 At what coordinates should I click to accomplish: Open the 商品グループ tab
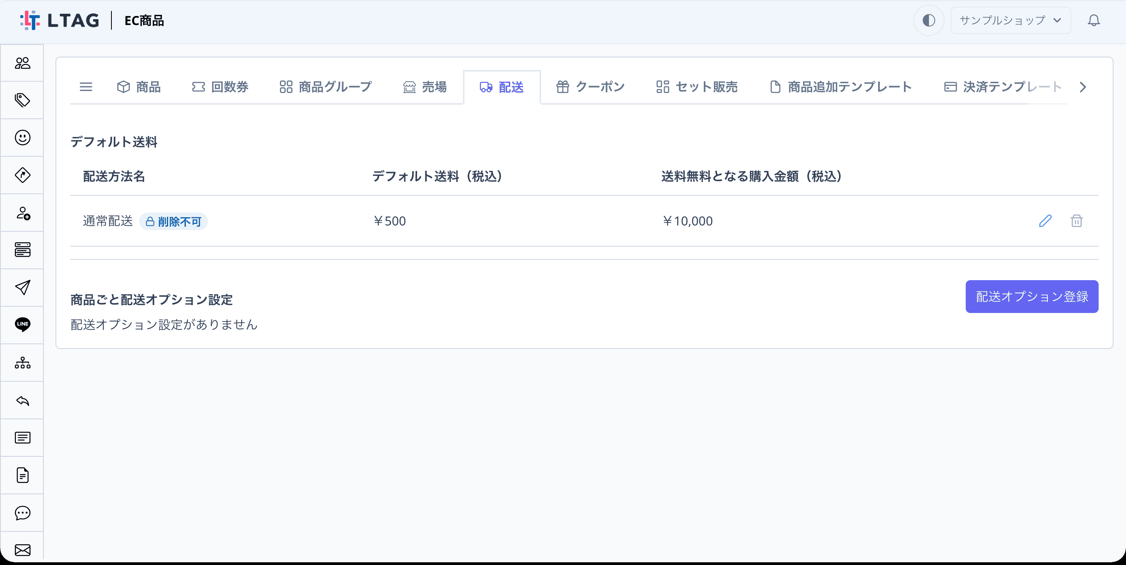[x=326, y=87]
